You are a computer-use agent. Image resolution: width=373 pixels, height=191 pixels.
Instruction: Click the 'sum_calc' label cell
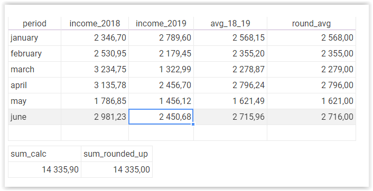[44, 154]
